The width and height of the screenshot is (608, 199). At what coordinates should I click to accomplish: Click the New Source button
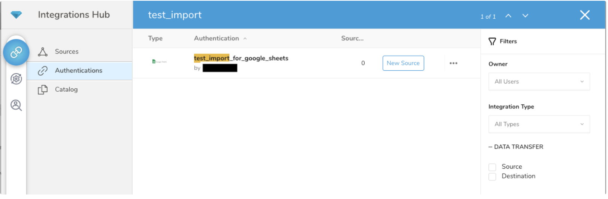[x=403, y=63]
